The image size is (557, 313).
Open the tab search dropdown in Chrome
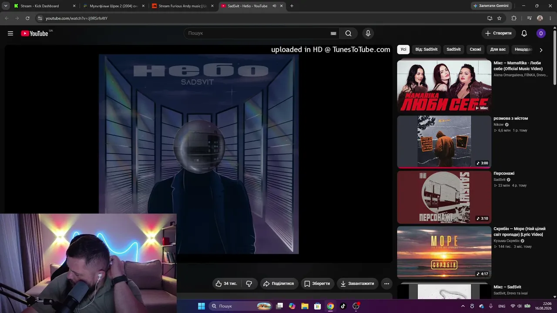pyautogui.click(x=6, y=6)
